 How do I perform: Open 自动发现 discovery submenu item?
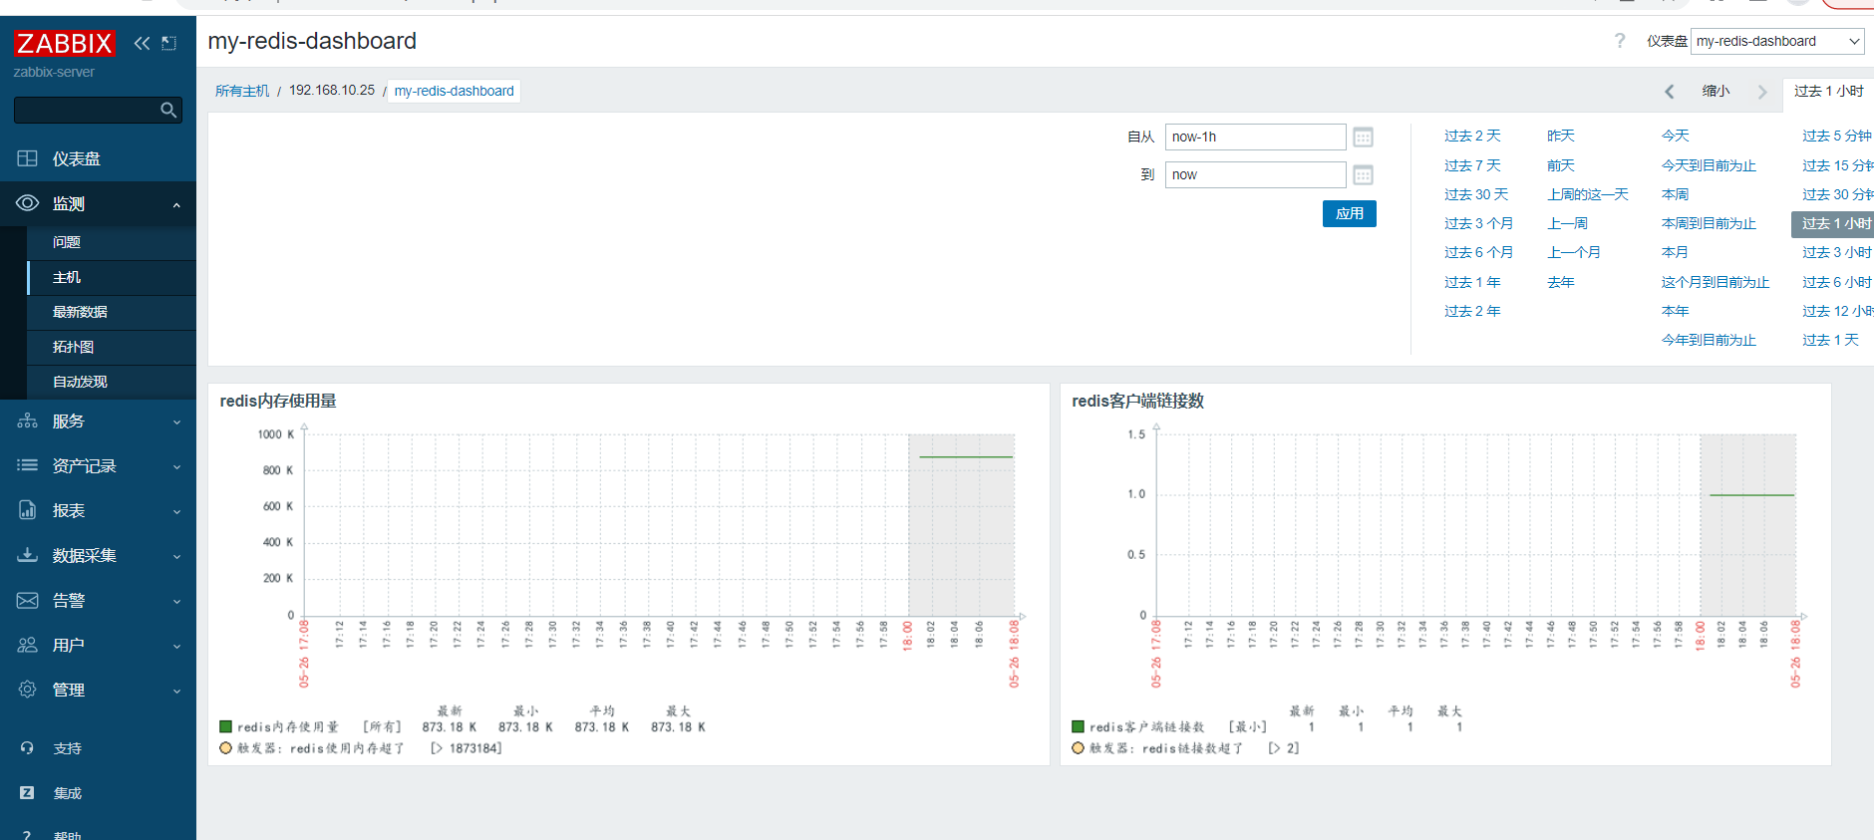112,382
